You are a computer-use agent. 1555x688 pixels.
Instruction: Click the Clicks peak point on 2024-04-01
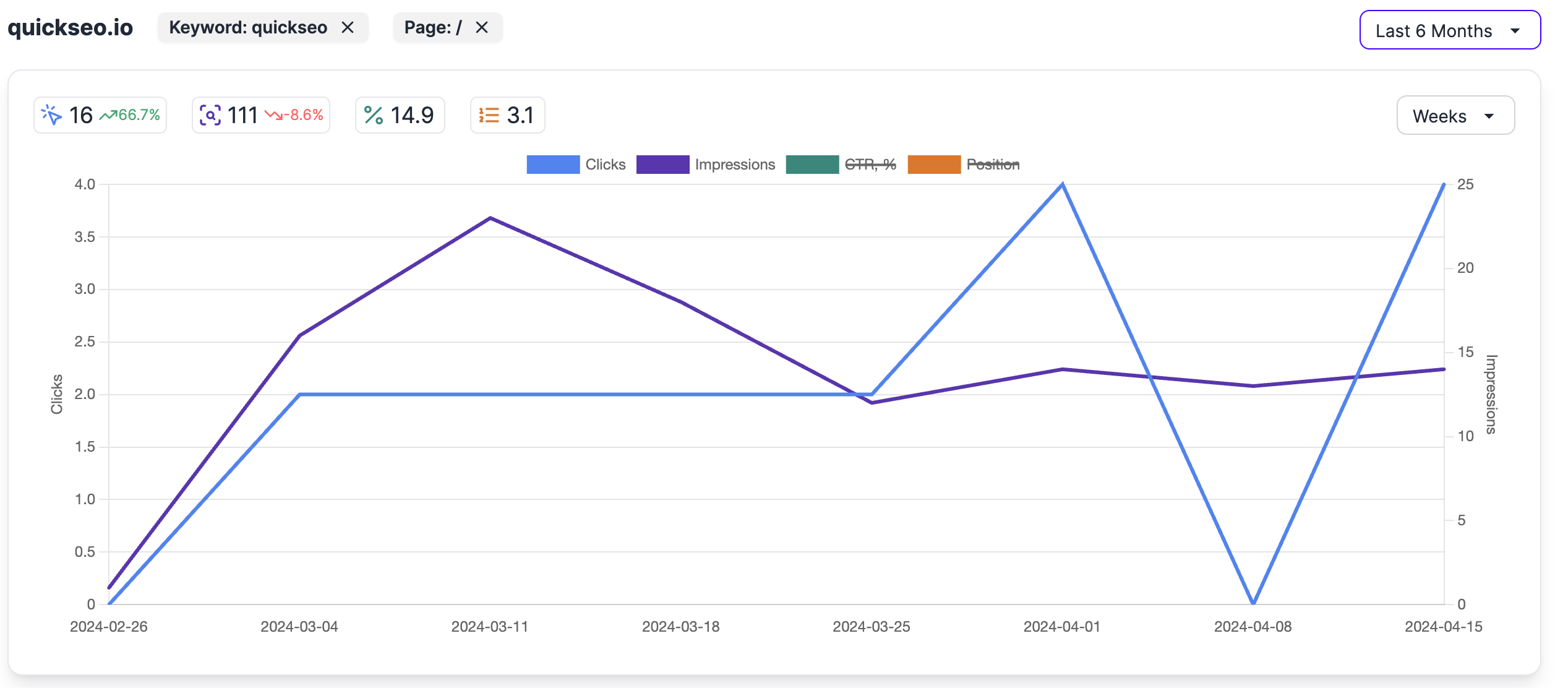coord(1062,184)
